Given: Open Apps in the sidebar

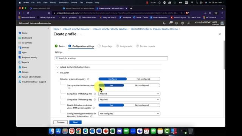Looking at the screenshot, I should point(23,53).
